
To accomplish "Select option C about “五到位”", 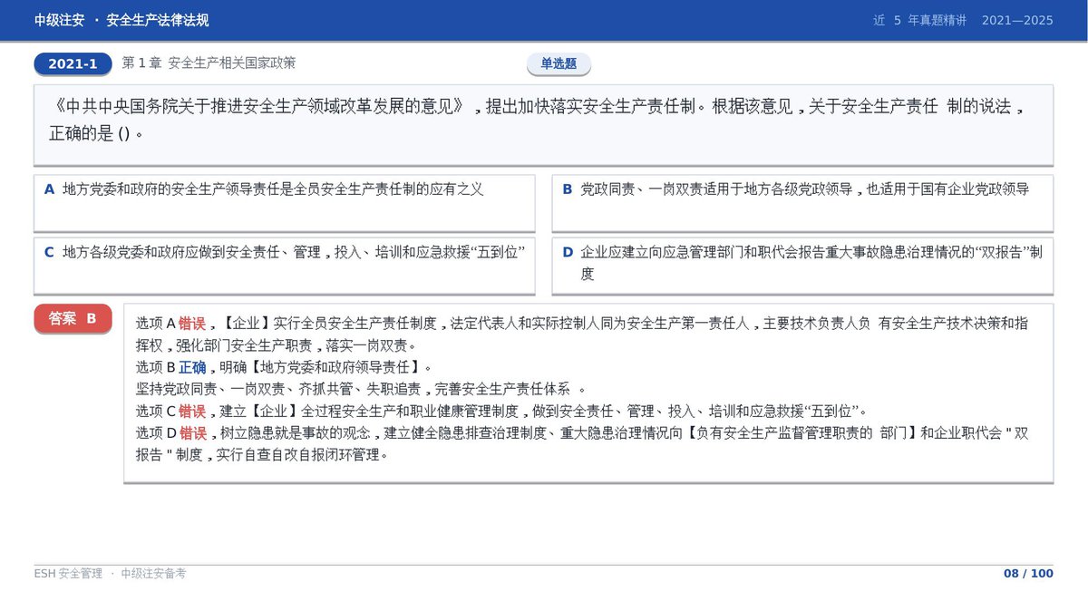I will click(285, 266).
